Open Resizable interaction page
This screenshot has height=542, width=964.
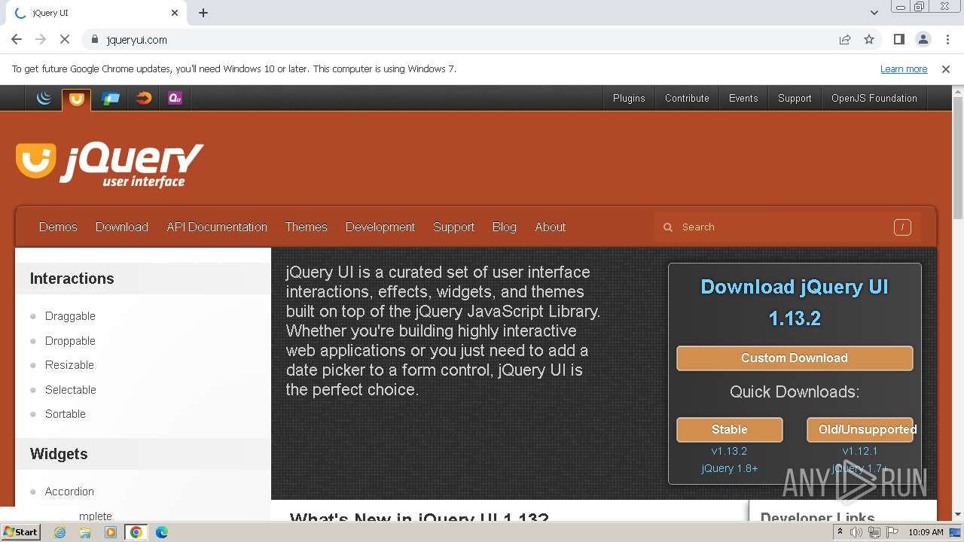(x=69, y=365)
